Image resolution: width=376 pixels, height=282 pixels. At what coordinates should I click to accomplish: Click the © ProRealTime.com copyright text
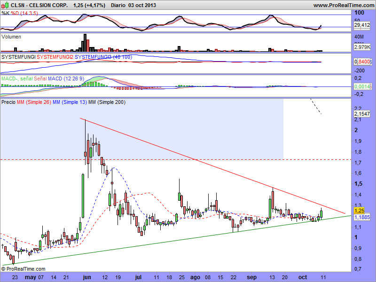coord(23,269)
